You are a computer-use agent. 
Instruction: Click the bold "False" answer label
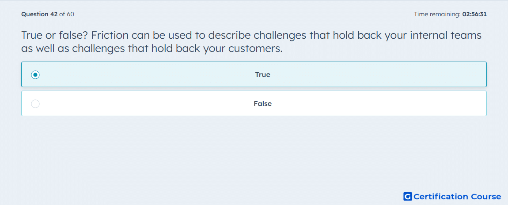[x=263, y=104]
